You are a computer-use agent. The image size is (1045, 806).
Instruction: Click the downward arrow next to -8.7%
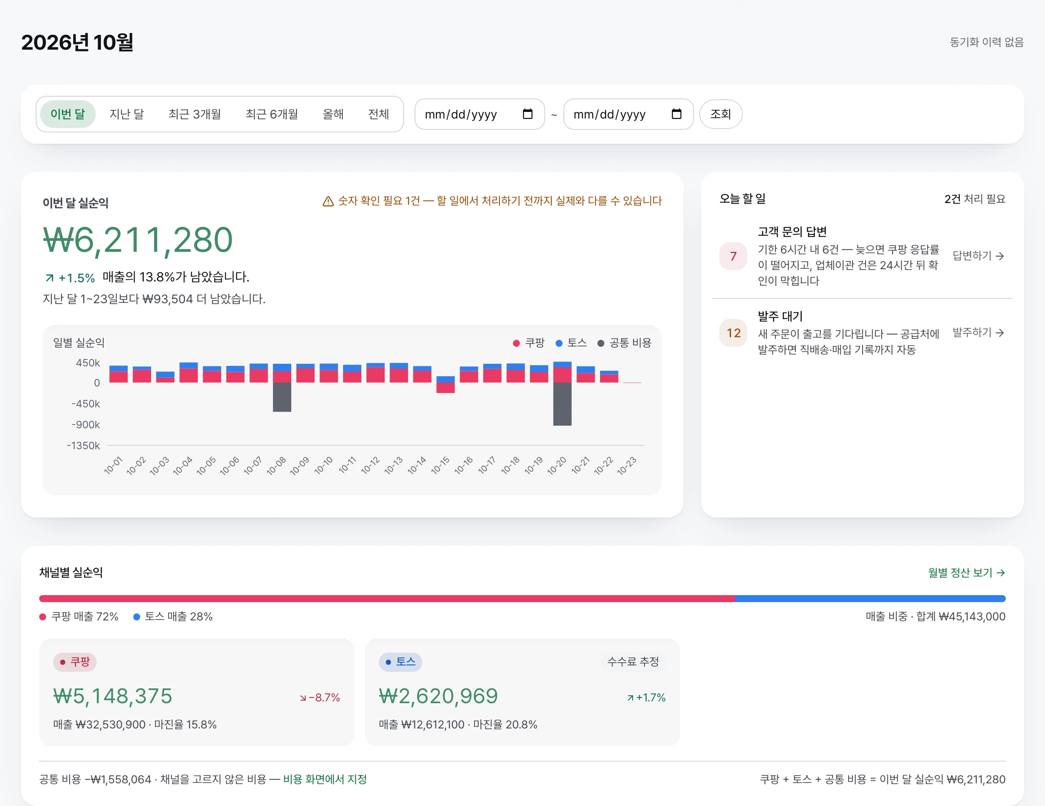click(x=303, y=698)
